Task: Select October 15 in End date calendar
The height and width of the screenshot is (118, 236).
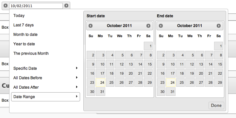Action: [x=219, y=64]
